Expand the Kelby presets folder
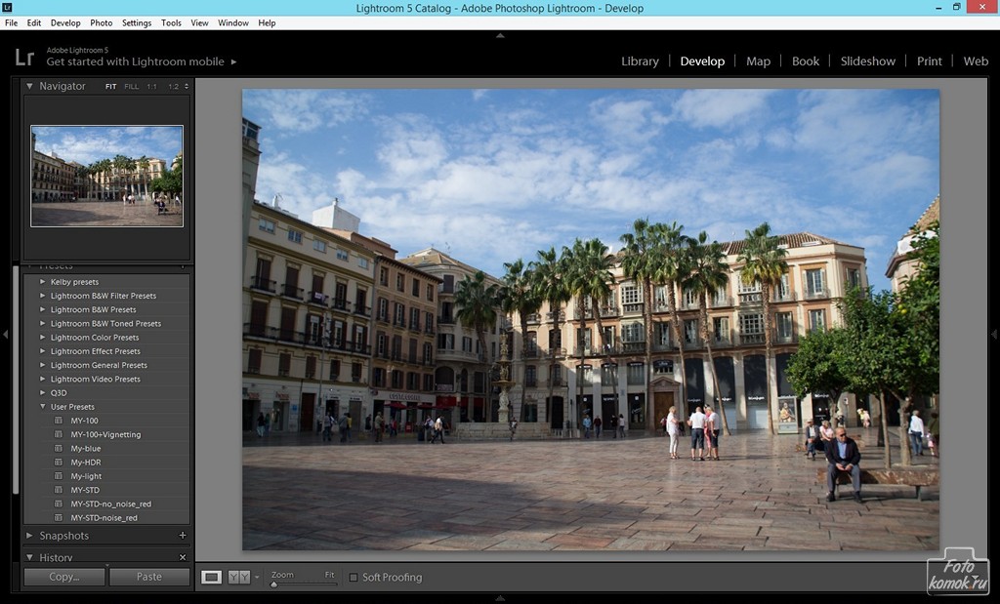This screenshot has height=604, width=1000. pos(43,281)
